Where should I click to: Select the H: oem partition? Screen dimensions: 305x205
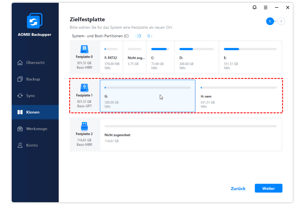239,96
